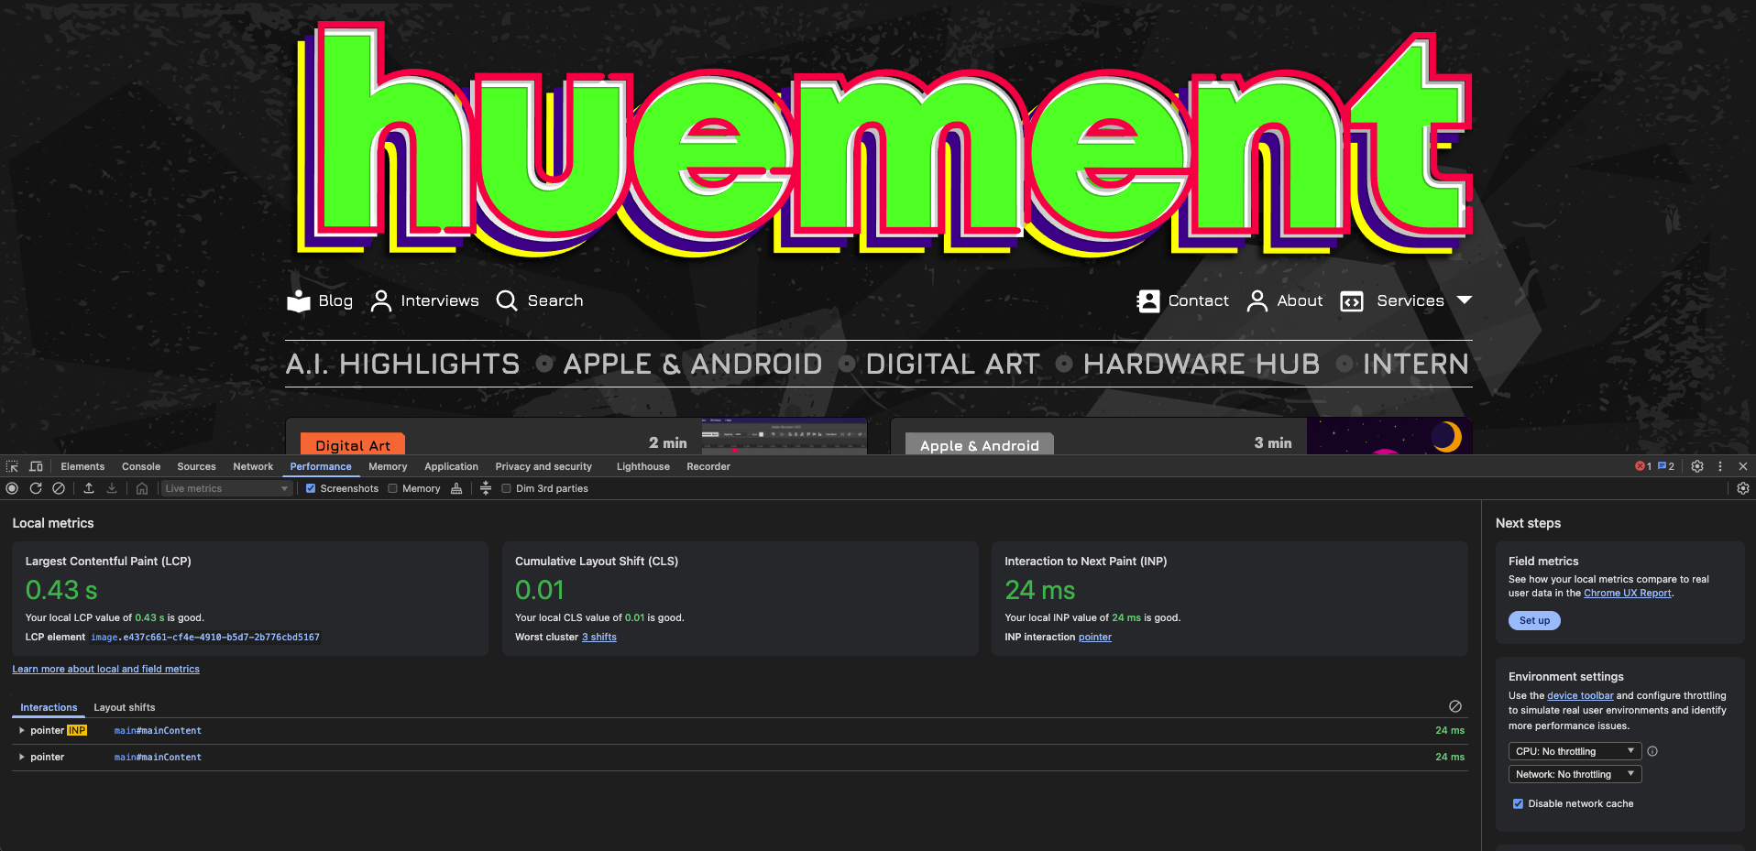Open Privacy and security tab

pyautogui.click(x=543, y=466)
